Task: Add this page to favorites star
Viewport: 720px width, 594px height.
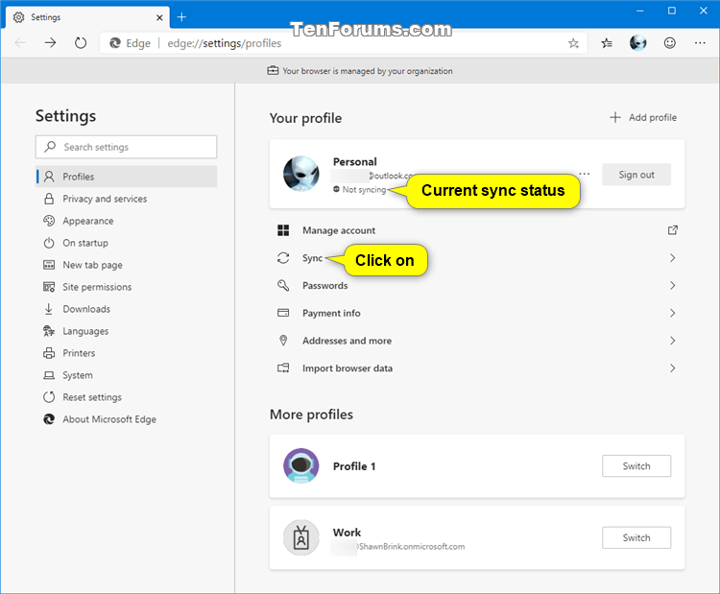Action: tap(573, 43)
